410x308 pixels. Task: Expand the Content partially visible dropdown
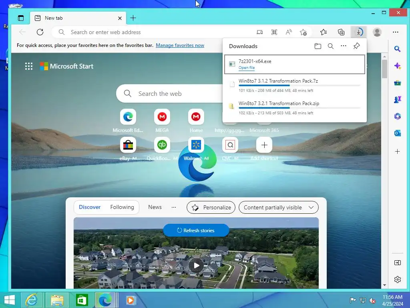point(279,207)
